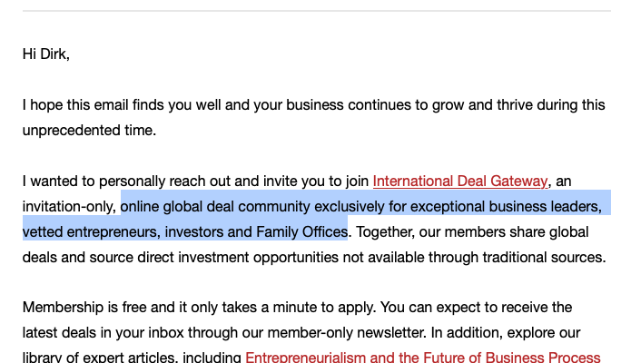Click the highlighted words "Family Offices"
631x363 pixels.
[x=301, y=231]
